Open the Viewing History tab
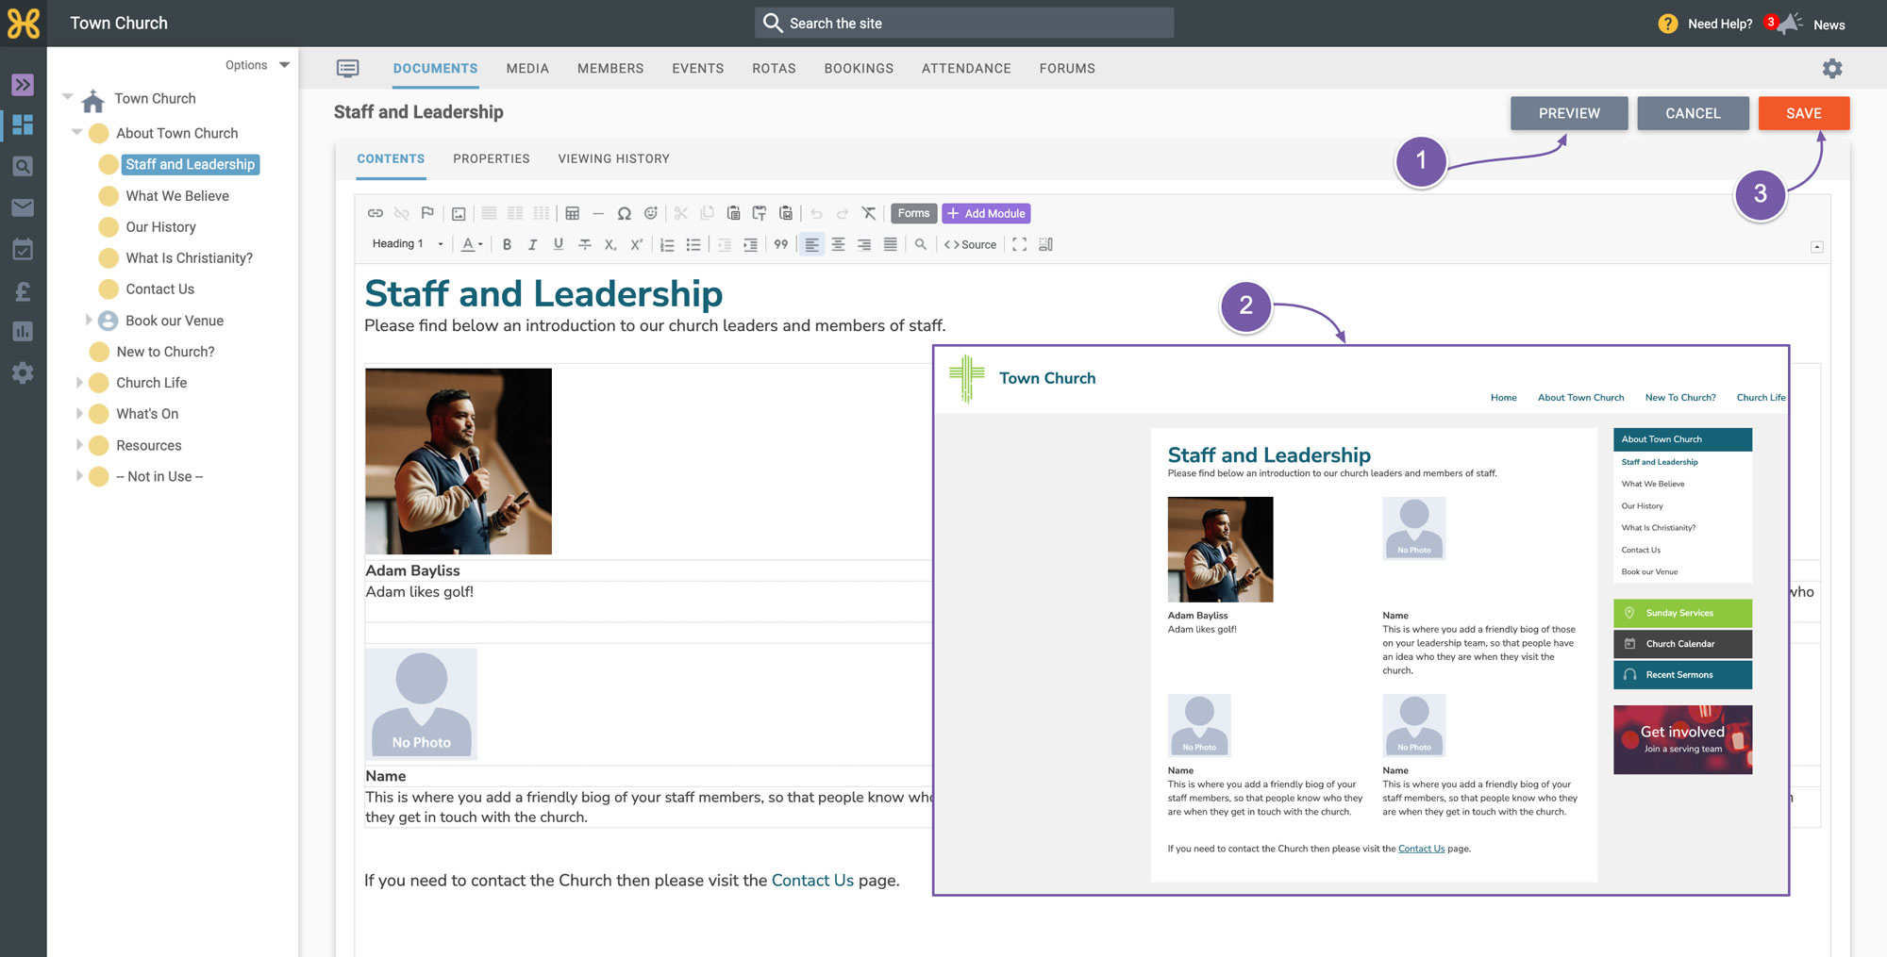The width and height of the screenshot is (1887, 957). tap(613, 158)
